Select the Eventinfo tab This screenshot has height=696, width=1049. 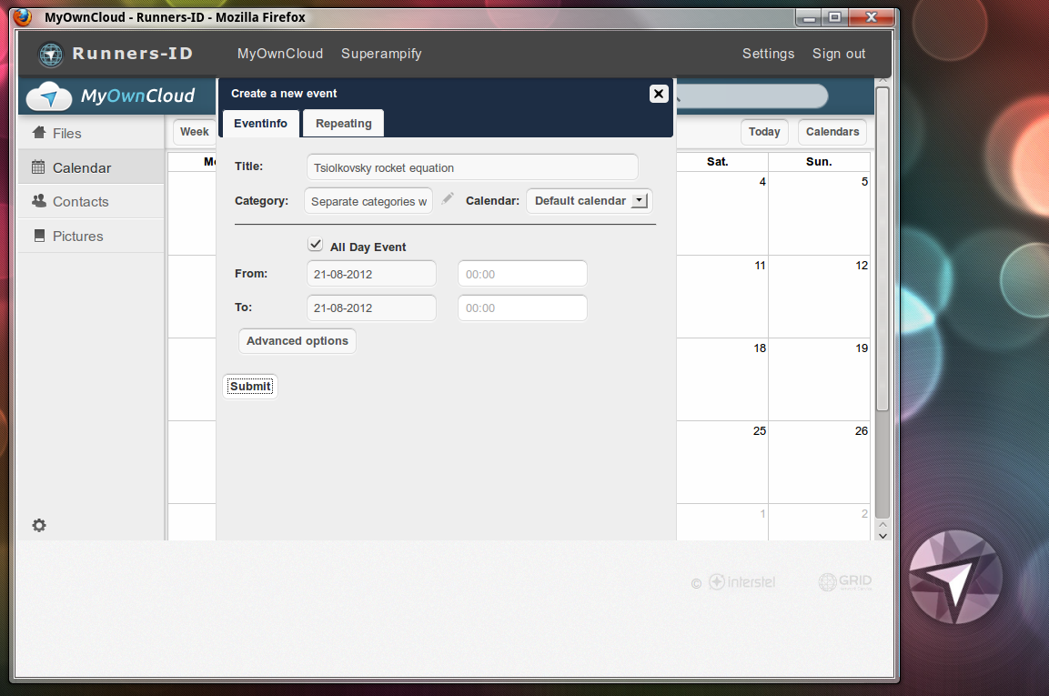[x=260, y=123]
